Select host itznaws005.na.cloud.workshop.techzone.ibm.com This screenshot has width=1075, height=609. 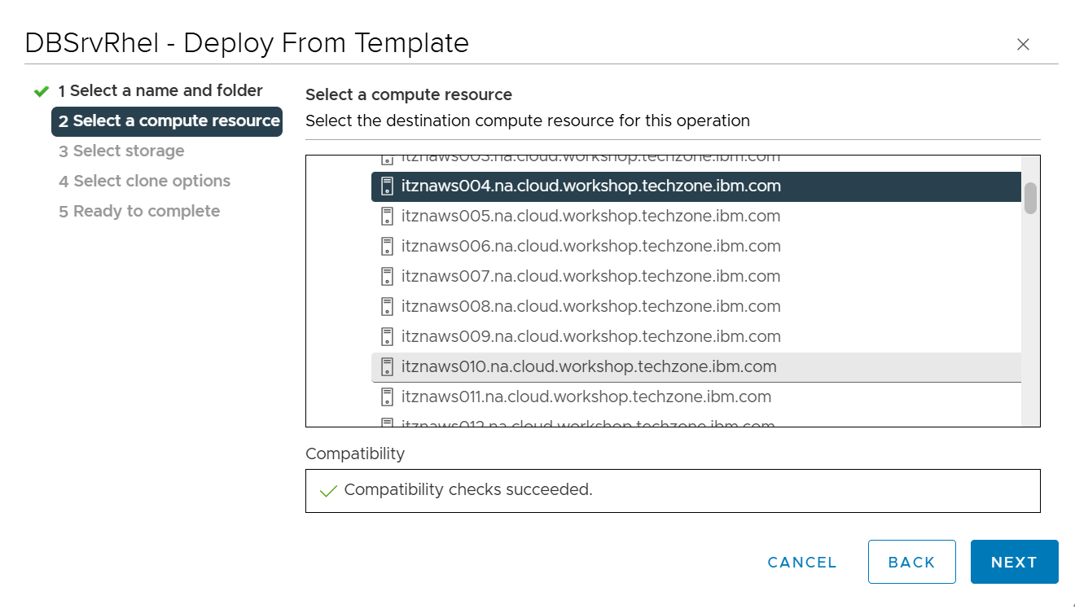(590, 217)
